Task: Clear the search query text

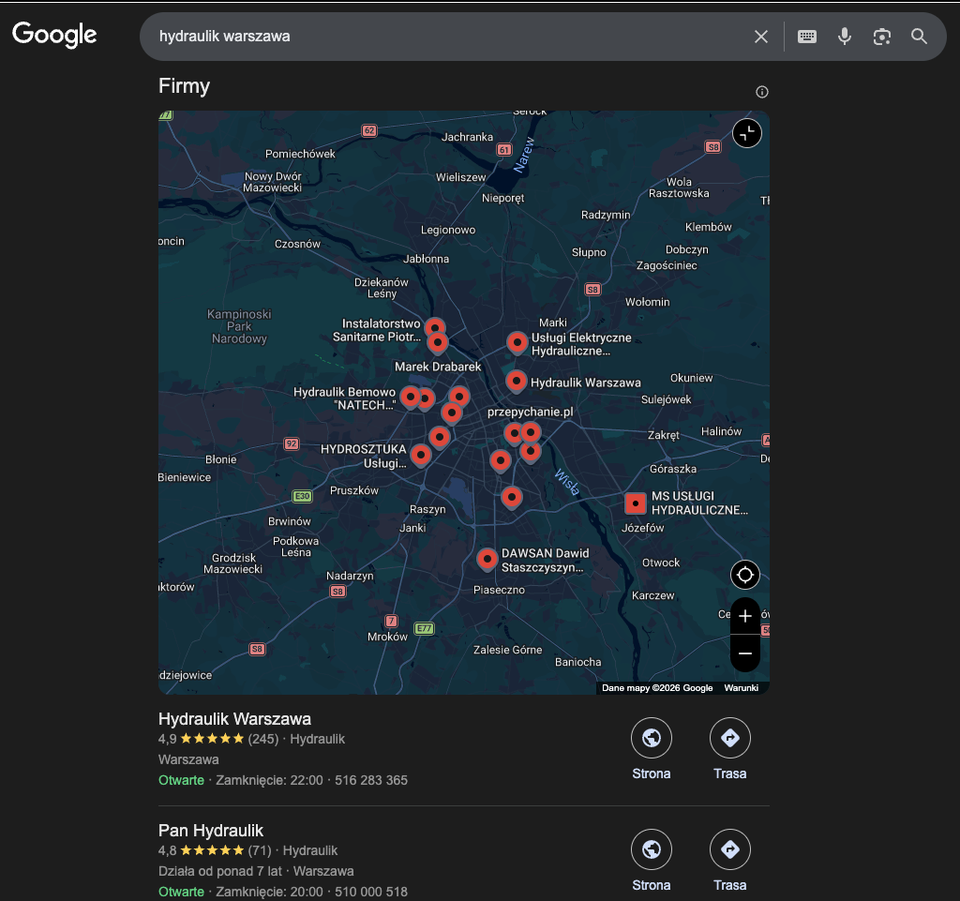Action: 760,37
